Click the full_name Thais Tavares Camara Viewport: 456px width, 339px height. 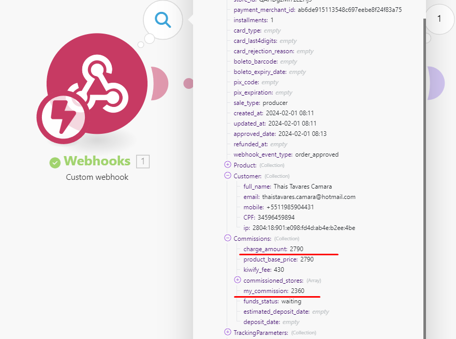[x=303, y=187]
